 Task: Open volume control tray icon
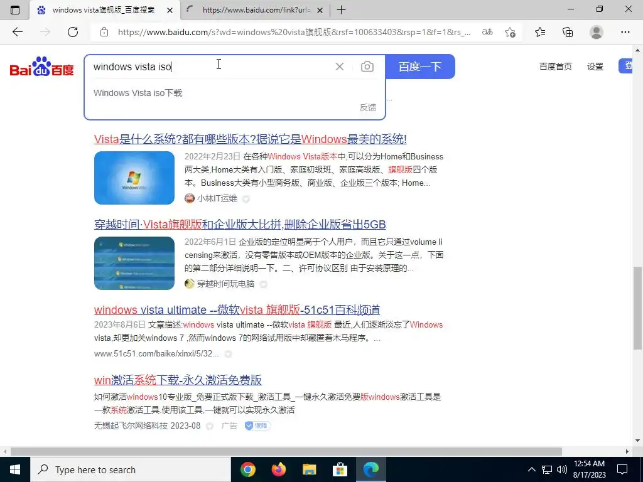click(562, 469)
